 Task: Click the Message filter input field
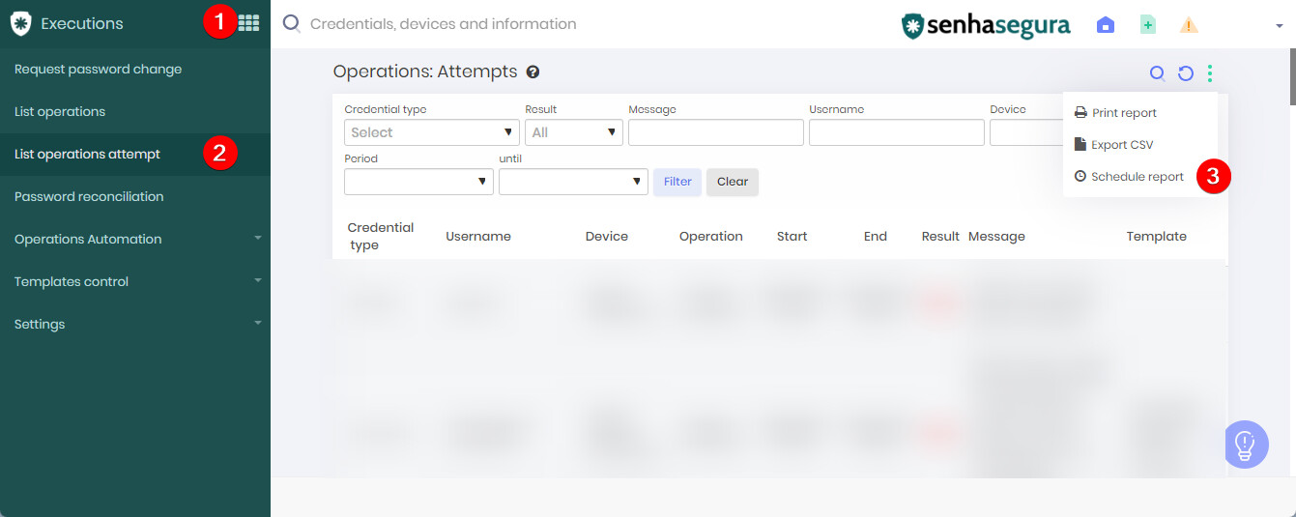(x=716, y=132)
